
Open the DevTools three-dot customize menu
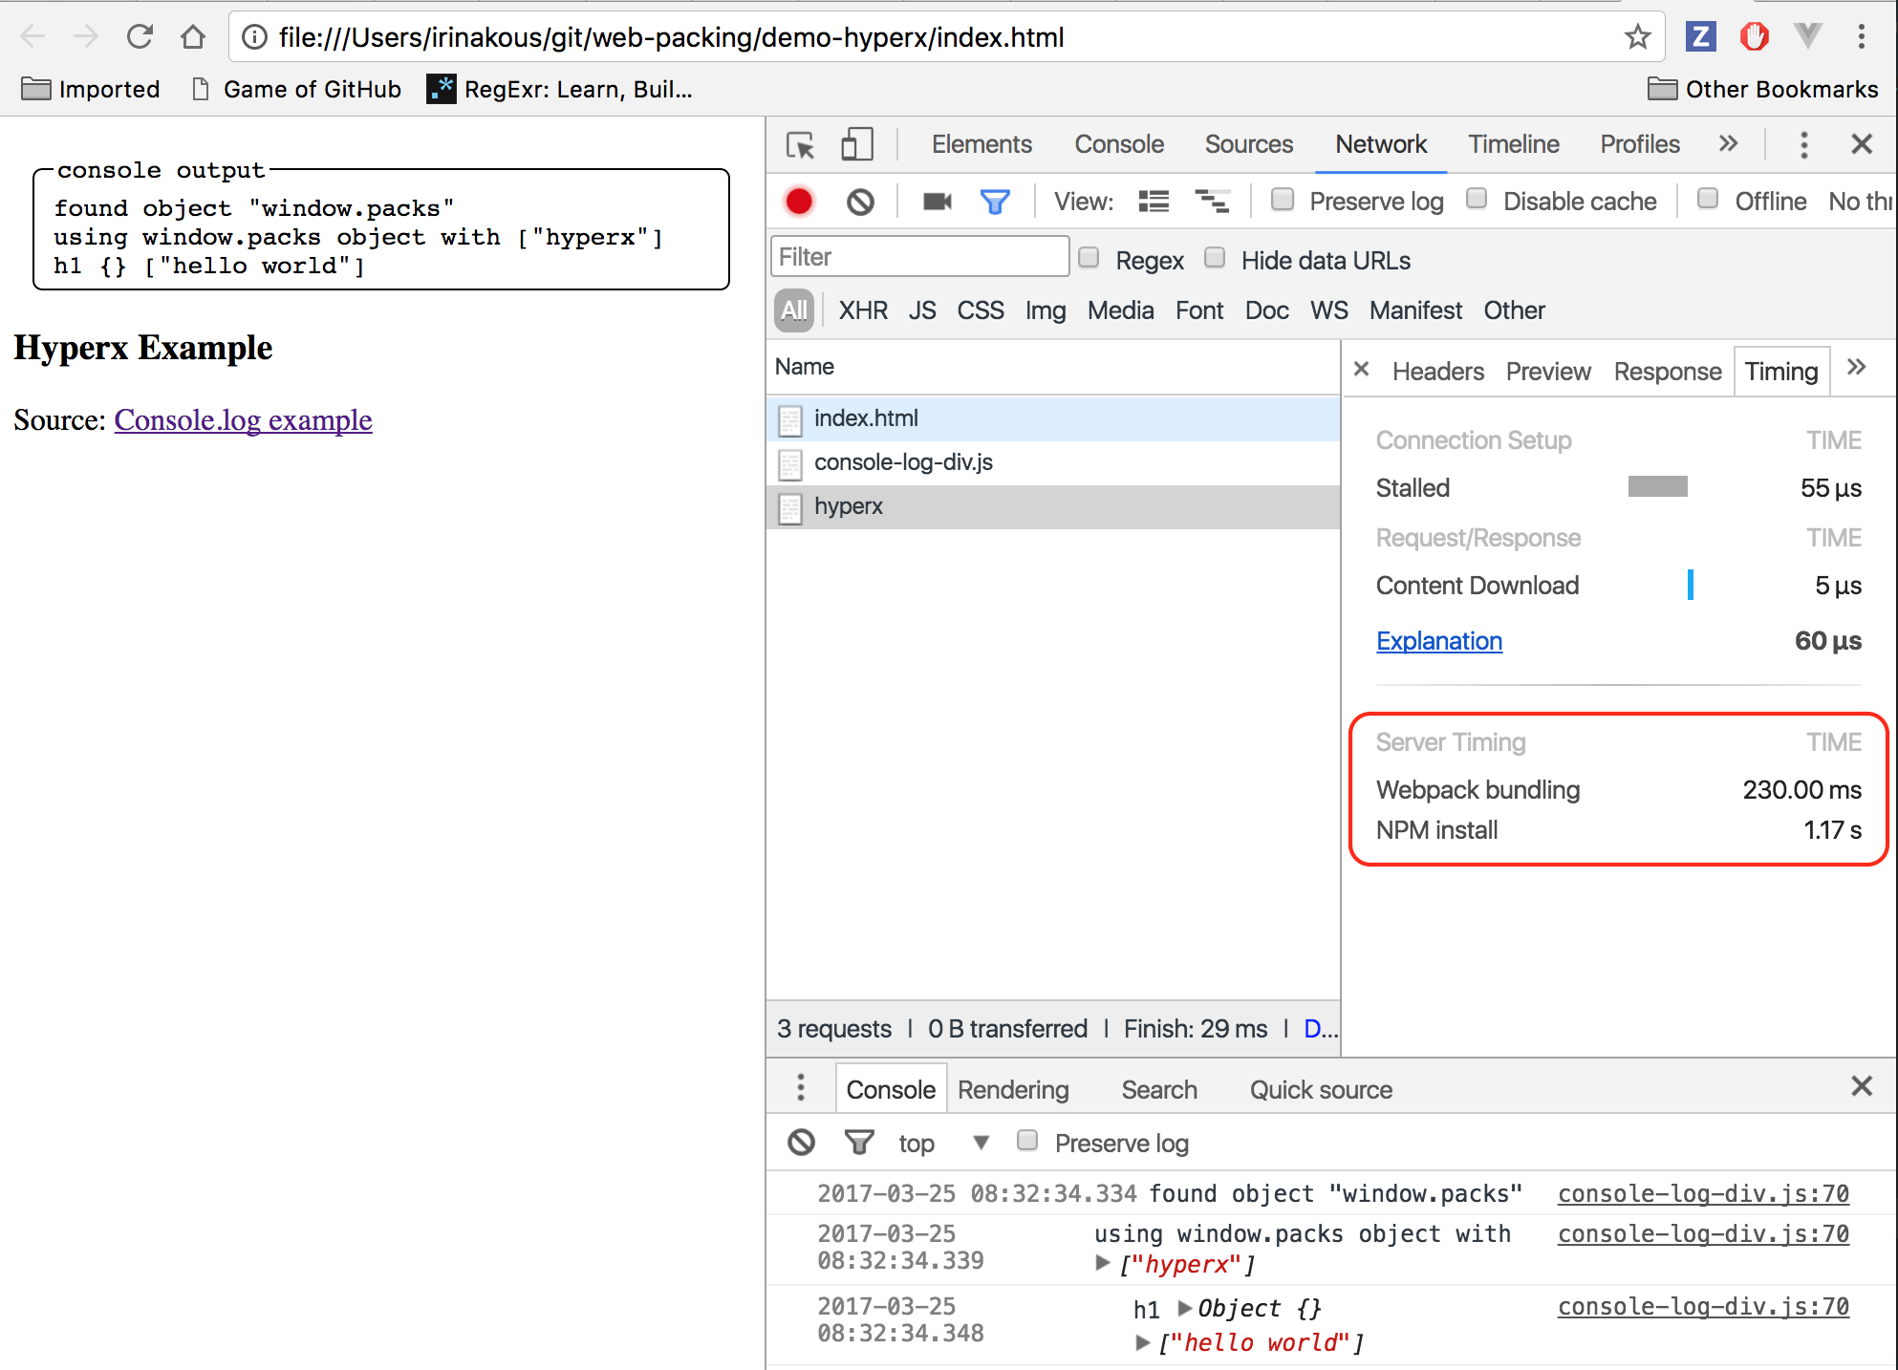(x=1803, y=145)
